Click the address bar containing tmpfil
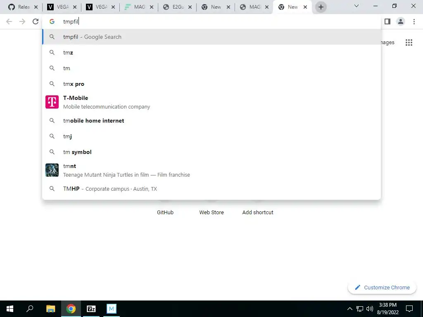Screen dimensions: 423x317 (x=211, y=21)
